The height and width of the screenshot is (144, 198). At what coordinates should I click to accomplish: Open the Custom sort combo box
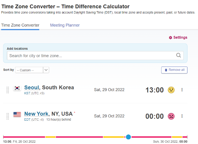[32, 70]
